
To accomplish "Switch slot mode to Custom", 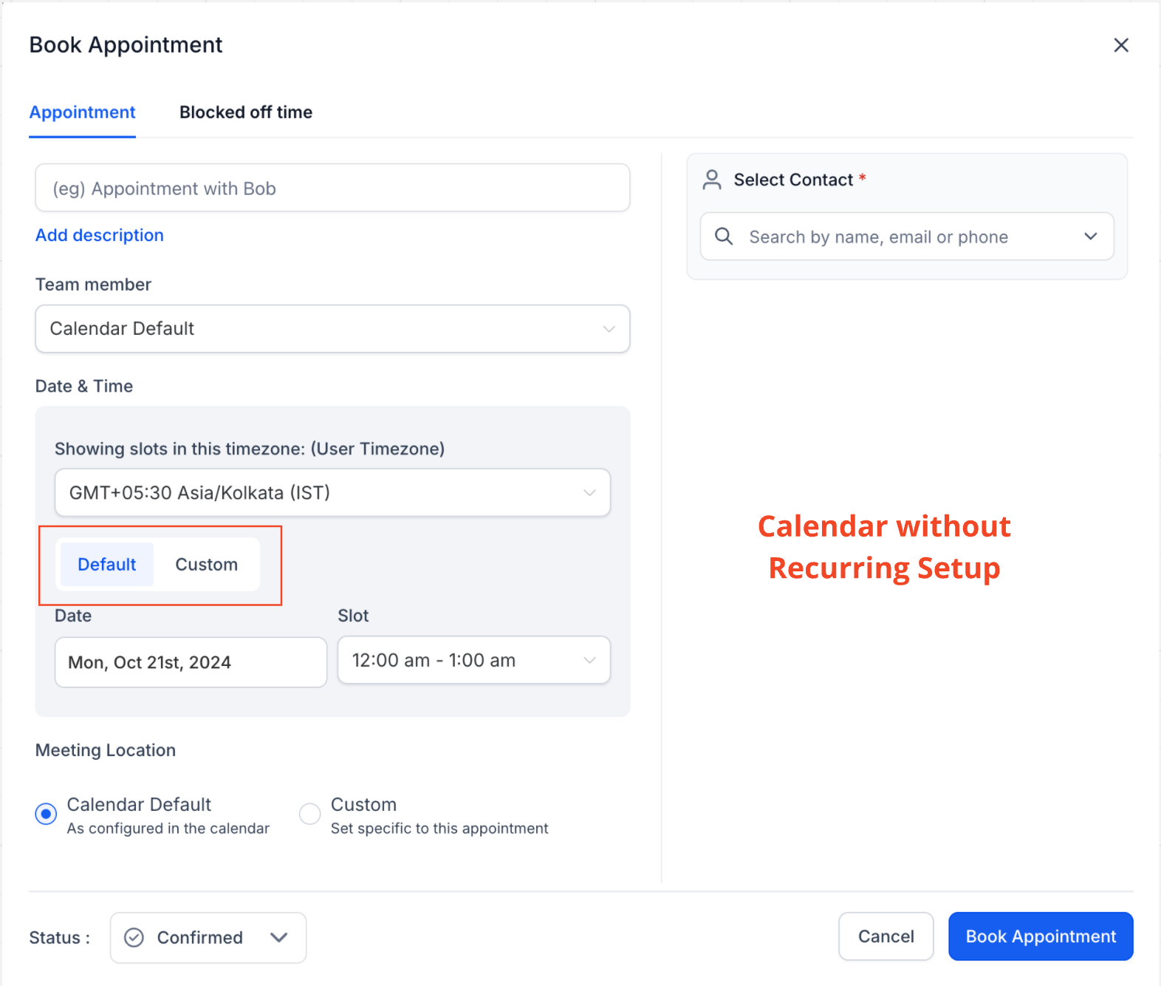I will pyautogui.click(x=207, y=565).
